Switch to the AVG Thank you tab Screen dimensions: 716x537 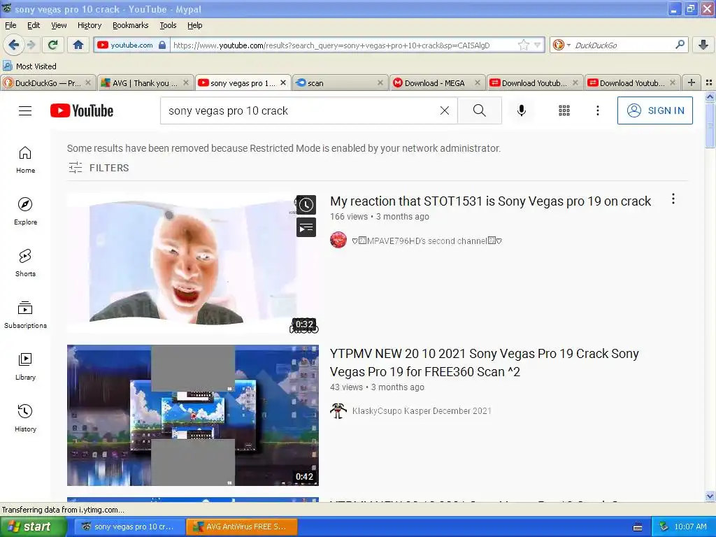(x=145, y=83)
